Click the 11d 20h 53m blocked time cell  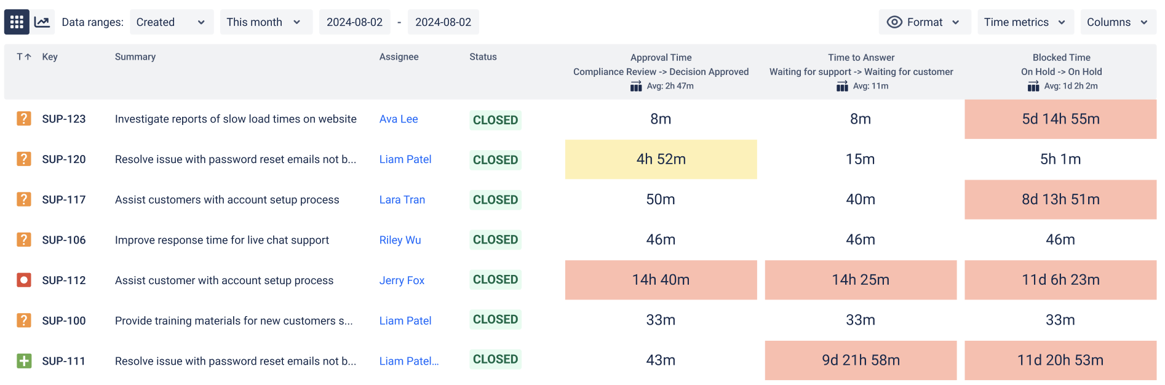pos(1061,360)
